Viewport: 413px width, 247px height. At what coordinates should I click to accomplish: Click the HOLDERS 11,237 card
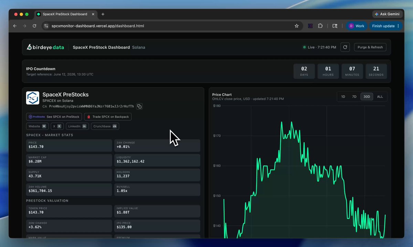point(157,175)
